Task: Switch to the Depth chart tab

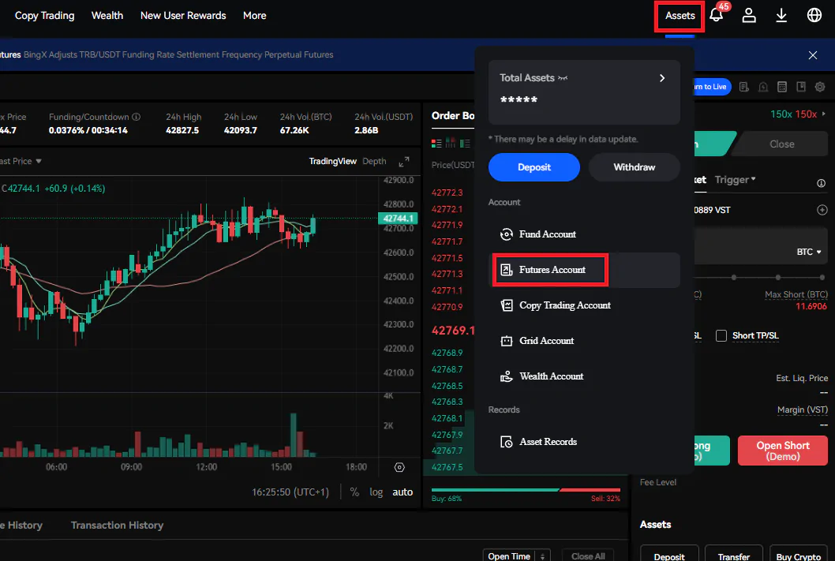Action: 374,161
